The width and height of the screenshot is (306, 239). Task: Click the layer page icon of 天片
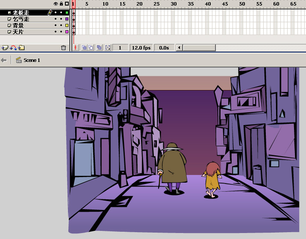point(9,32)
